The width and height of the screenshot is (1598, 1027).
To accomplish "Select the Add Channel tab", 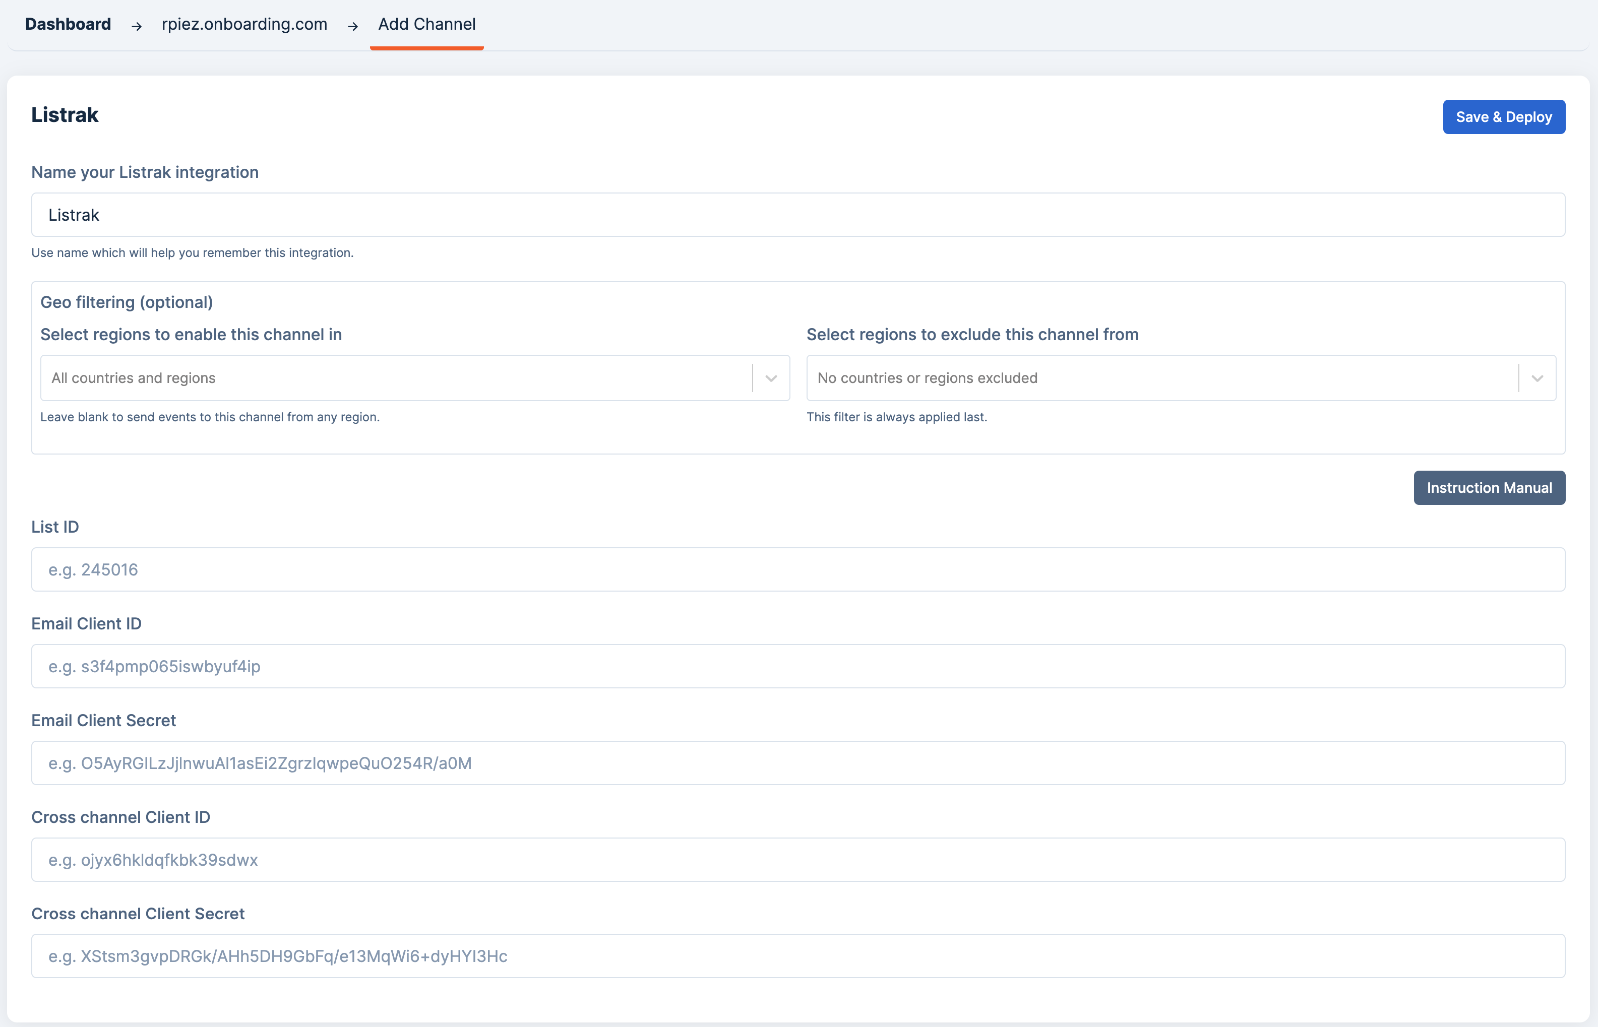I will (x=426, y=24).
